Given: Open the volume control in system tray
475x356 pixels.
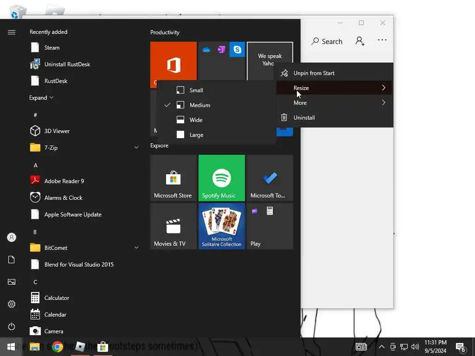Looking at the screenshot, I should click(x=415, y=347).
